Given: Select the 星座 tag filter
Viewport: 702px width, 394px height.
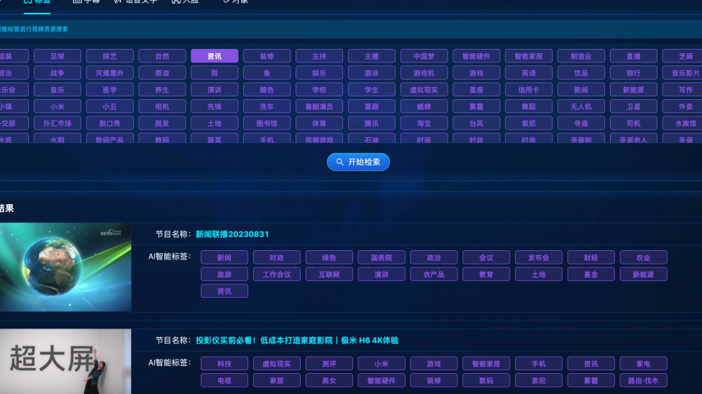Looking at the screenshot, I should pyautogui.click(x=476, y=90).
